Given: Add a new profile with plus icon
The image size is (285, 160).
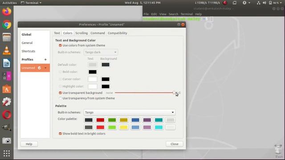Looking at the screenshot, I should 45,60.
